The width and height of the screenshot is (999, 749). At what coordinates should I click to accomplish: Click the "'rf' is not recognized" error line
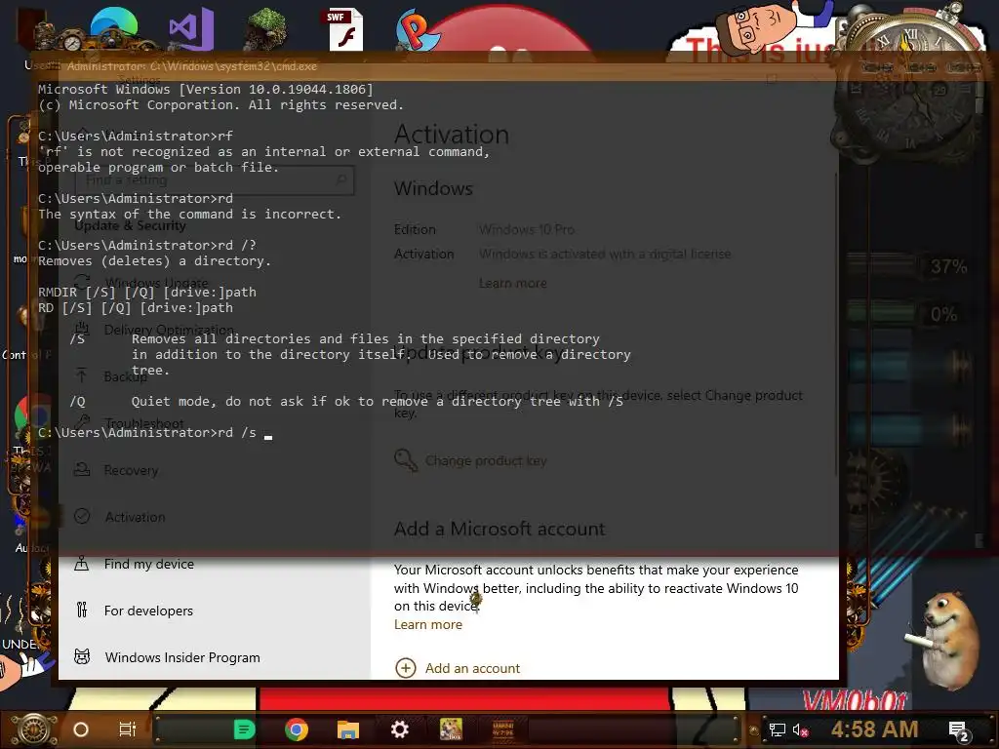pyautogui.click(x=263, y=151)
